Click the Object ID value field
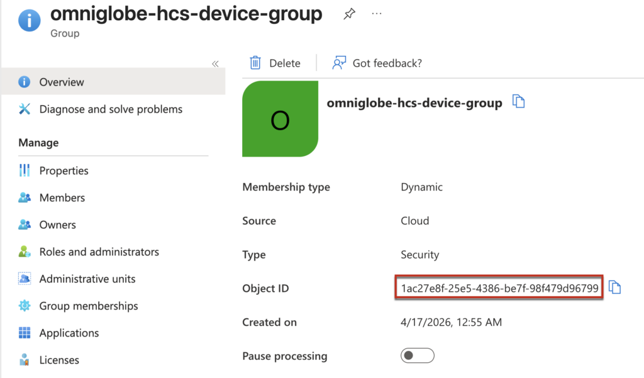Viewport: 644px width, 378px height. coord(499,288)
